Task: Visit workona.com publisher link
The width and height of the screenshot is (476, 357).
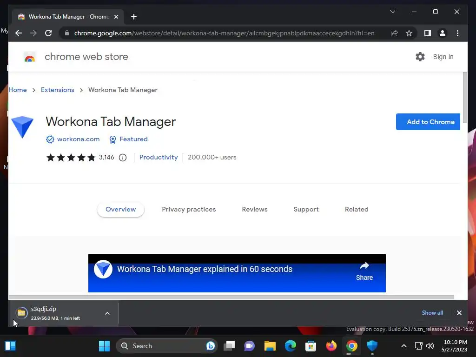Action: (x=78, y=139)
